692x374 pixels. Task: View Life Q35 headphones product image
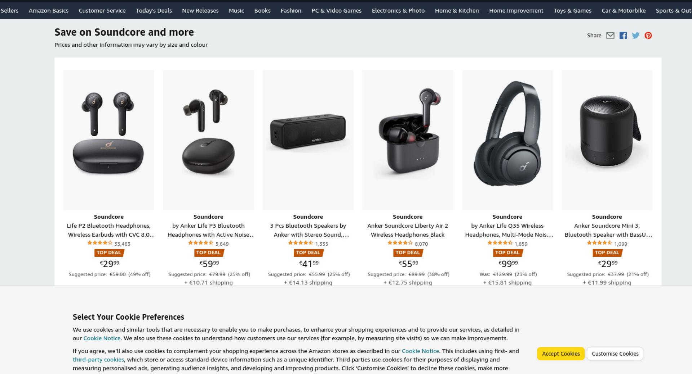tap(507, 140)
